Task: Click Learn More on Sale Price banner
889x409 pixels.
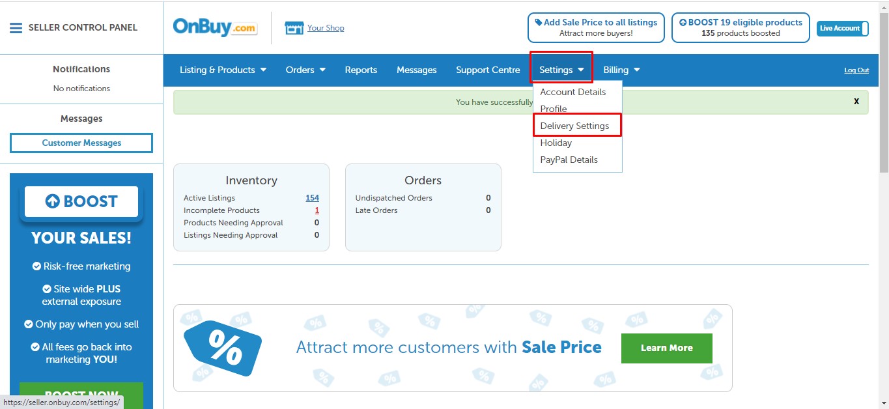Action: click(x=667, y=348)
